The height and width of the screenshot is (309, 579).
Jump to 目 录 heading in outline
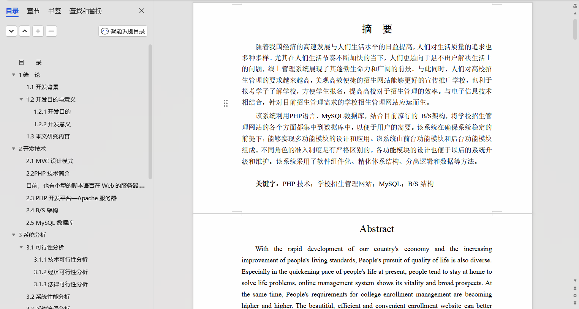[30, 63]
